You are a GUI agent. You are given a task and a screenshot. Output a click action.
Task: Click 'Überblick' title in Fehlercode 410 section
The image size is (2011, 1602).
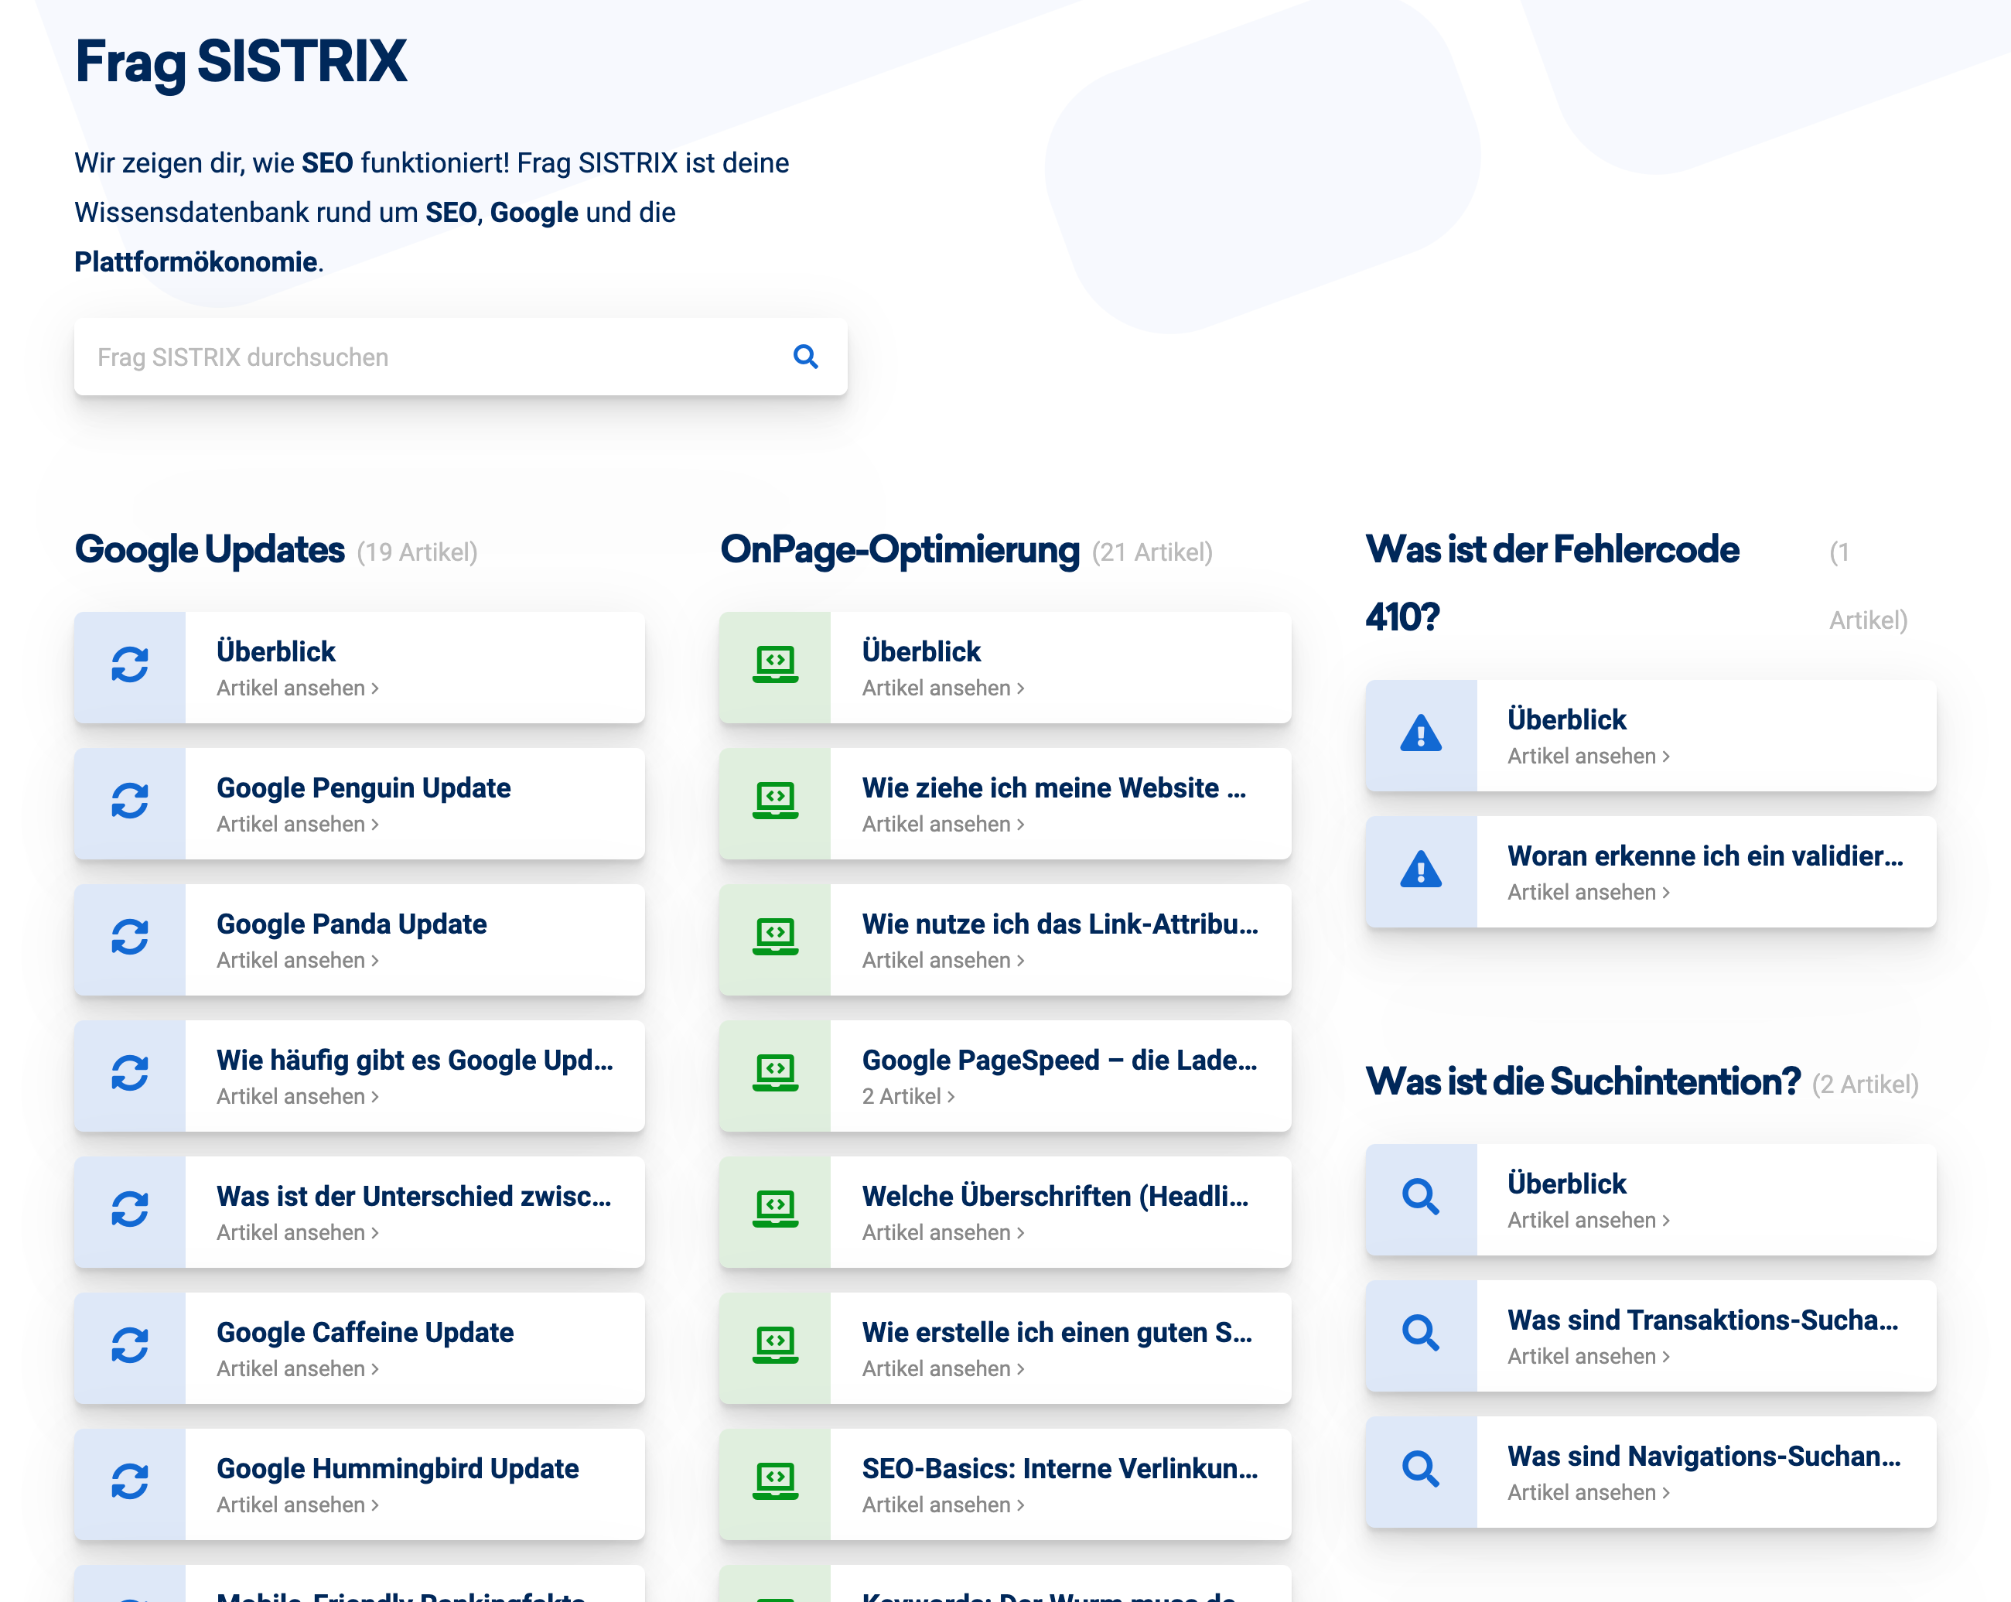click(1566, 719)
